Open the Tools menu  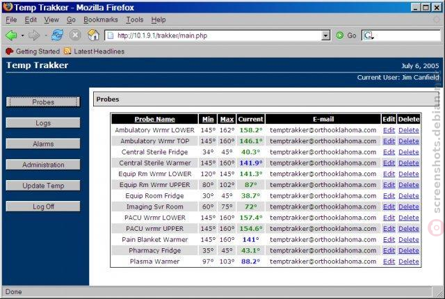pyautogui.click(x=134, y=19)
